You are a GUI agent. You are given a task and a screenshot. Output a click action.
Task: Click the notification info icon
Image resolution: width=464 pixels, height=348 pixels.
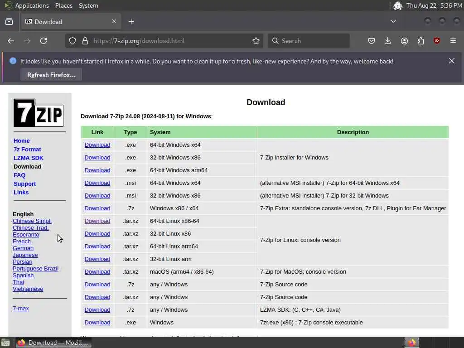13,61
